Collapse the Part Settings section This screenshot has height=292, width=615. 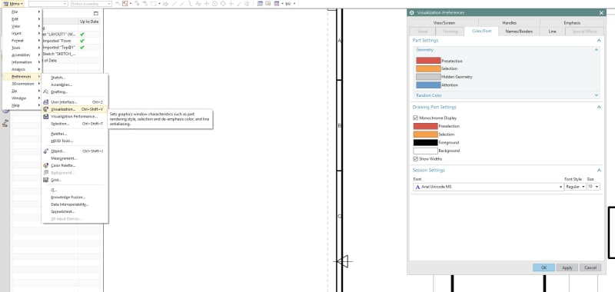pyautogui.click(x=599, y=41)
